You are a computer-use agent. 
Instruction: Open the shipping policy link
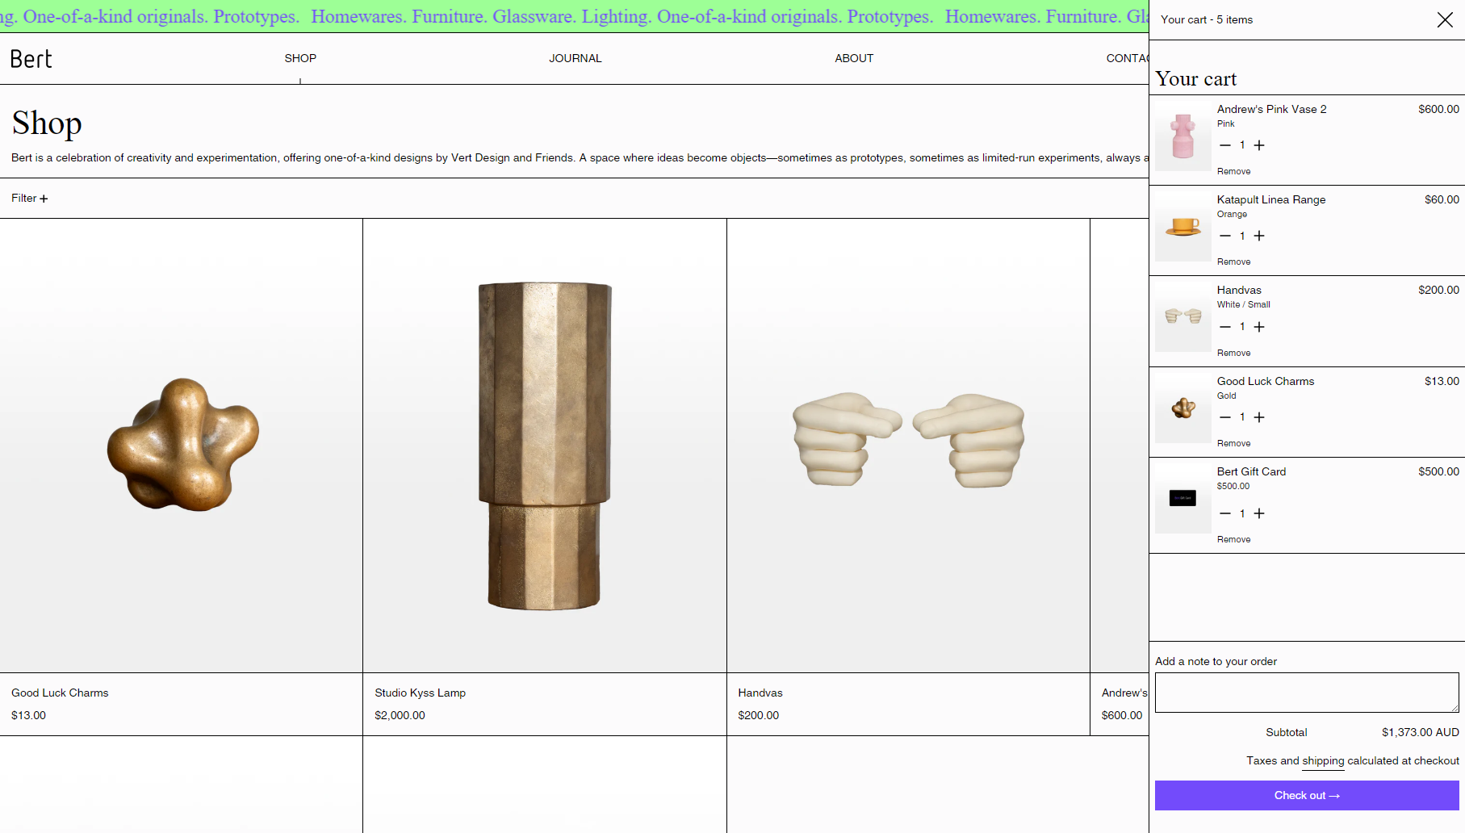(x=1323, y=760)
